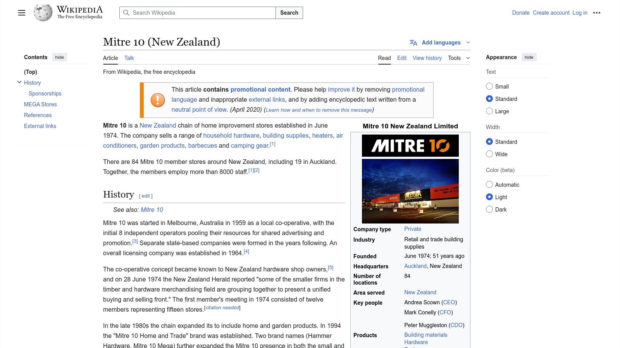Screen dimensions: 620x348
Task: Open Auckland headquarters link
Action: [415, 266]
